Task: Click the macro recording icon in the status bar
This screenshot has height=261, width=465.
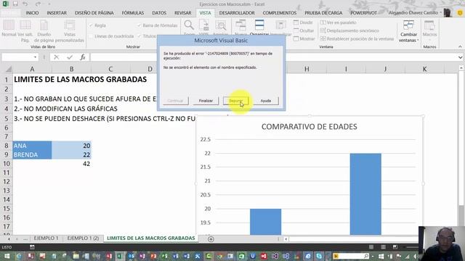Action: point(32,246)
